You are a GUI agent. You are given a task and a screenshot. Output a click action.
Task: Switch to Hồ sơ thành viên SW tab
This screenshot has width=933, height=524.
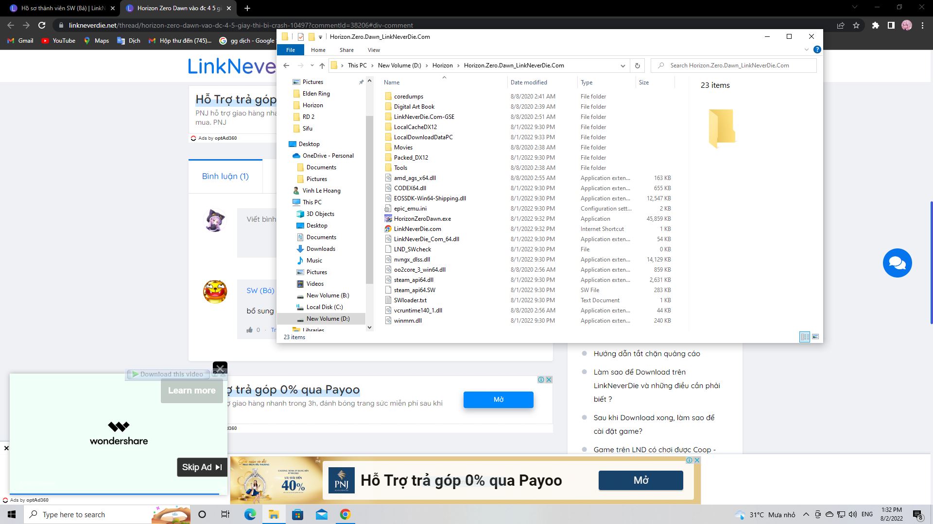[x=63, y=8]
